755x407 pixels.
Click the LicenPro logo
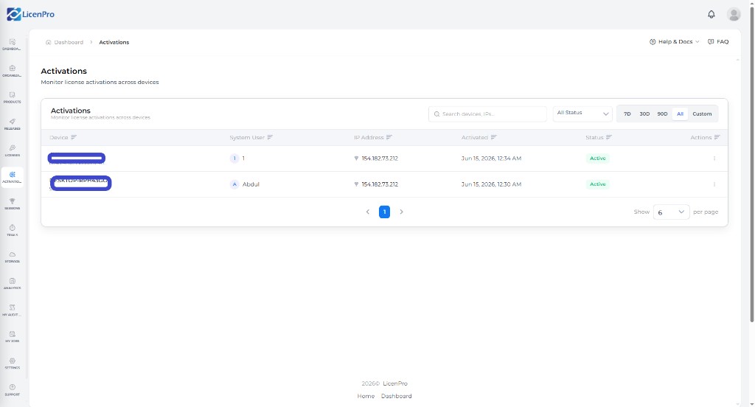[x=30, y=15]
